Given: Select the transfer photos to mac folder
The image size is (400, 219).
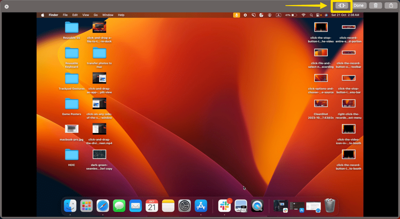Looking at the screenshot, I should [99, 58].
